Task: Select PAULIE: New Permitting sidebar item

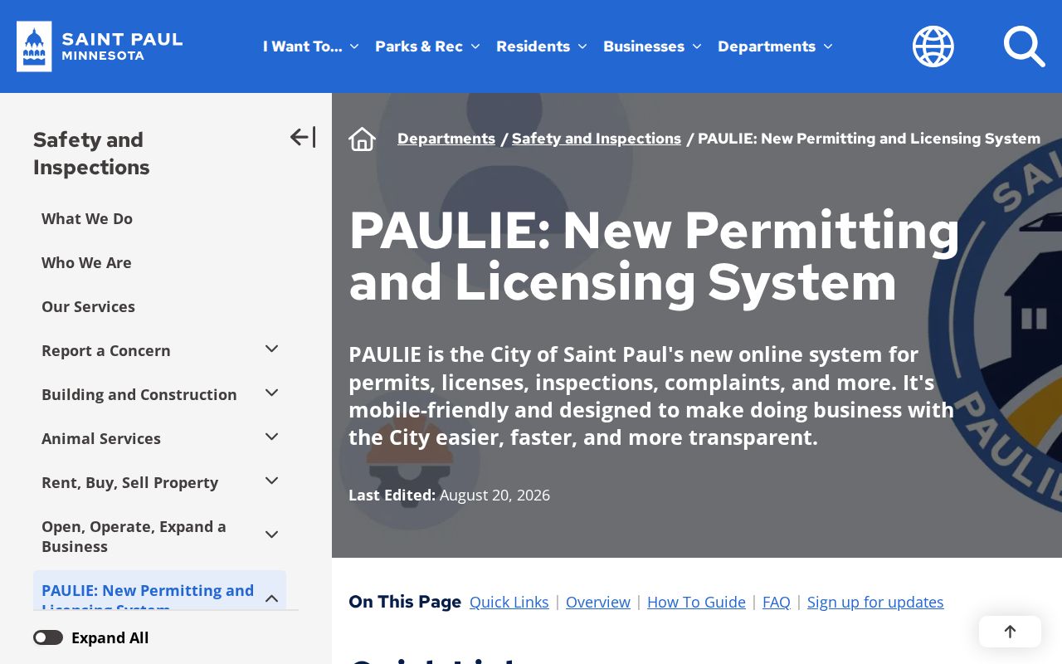Action: (148, 591)
